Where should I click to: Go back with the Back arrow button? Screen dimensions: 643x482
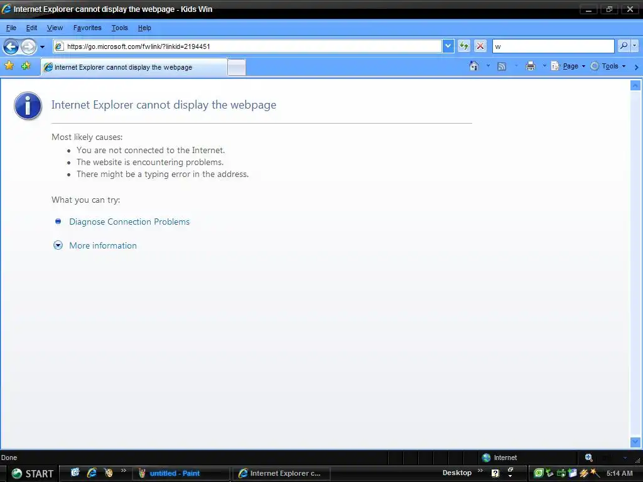coord(11,46)
